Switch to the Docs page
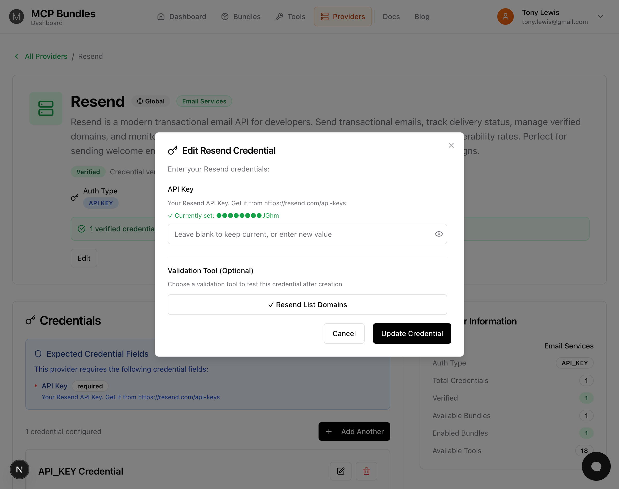Viewport: 619px width, 489px height. pyautogui.click(x=391, y=17)
